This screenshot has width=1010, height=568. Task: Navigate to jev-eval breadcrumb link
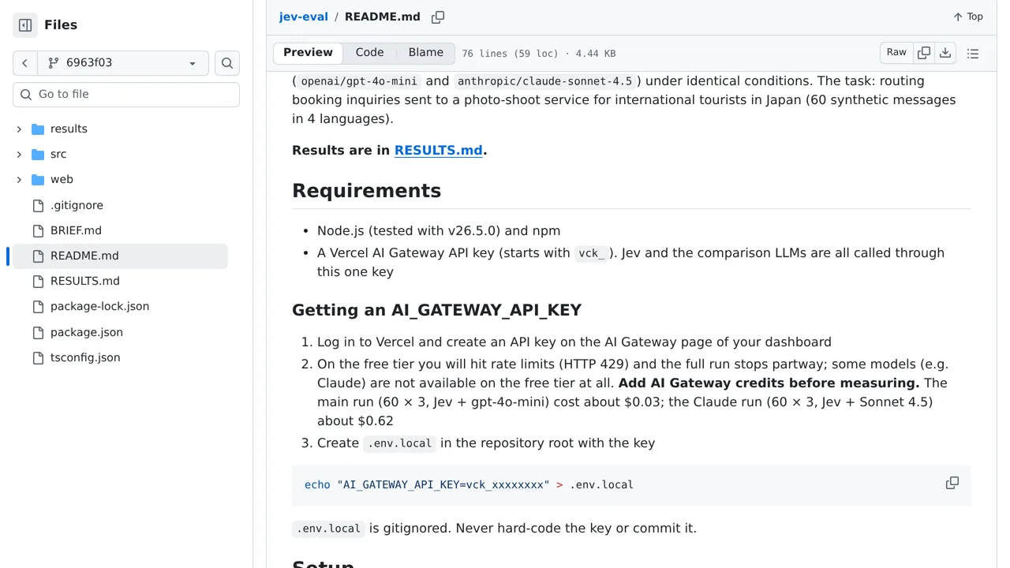(303, 17)
